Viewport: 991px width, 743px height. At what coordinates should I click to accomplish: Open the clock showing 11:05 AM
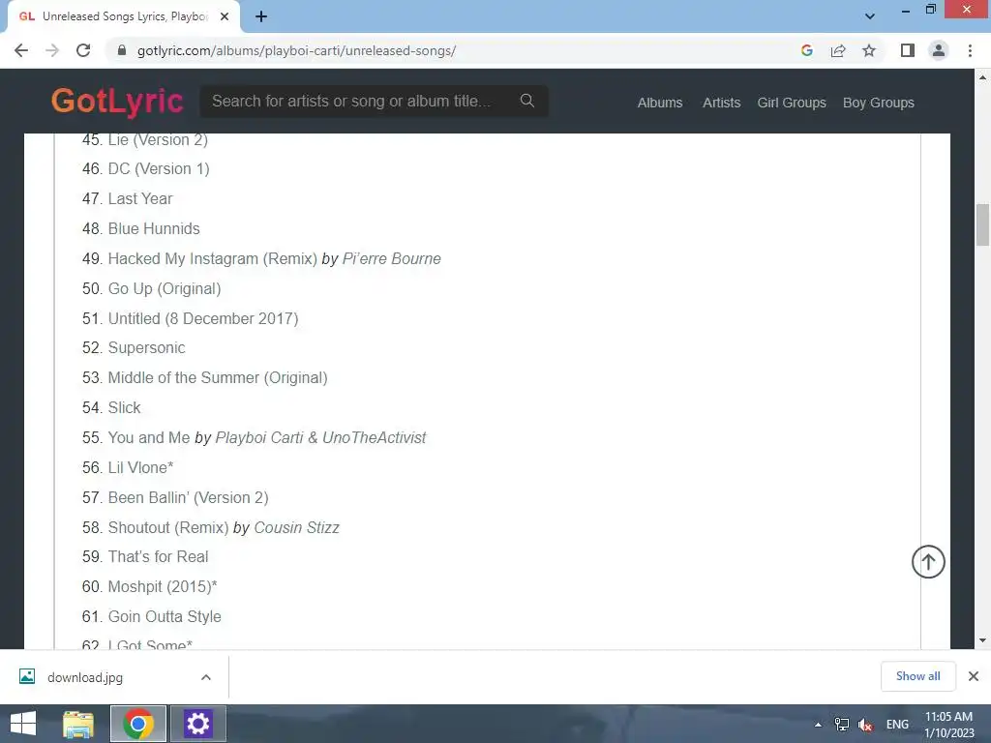948,724
